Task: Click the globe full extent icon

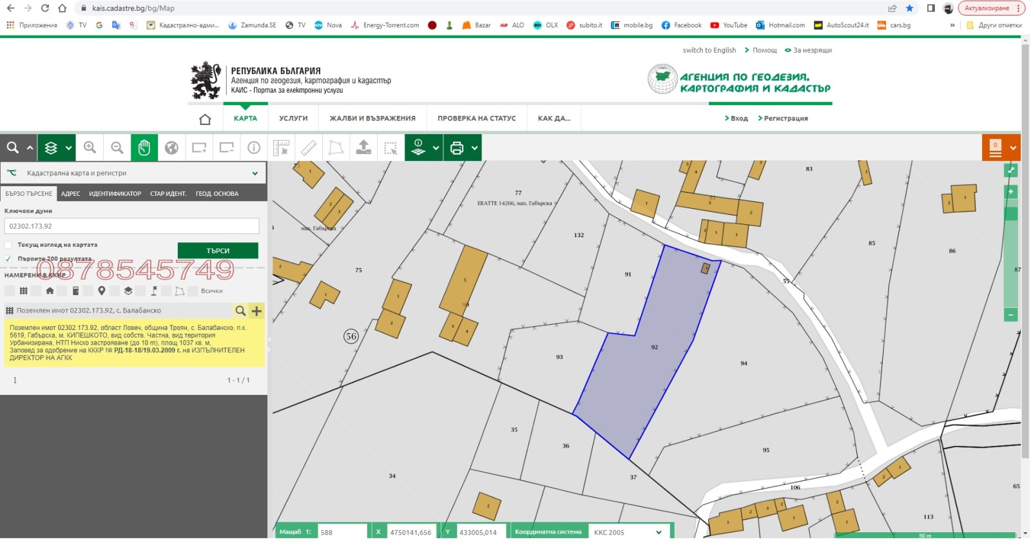Action: click(171, 148)
